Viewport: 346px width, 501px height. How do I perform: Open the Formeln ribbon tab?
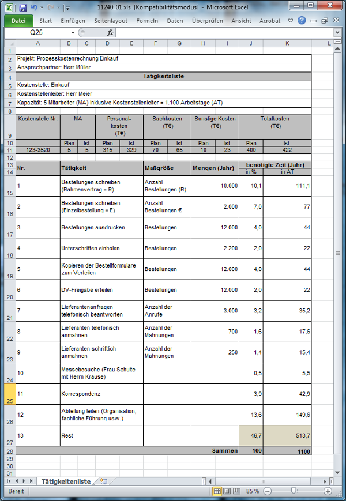point(147,20)
